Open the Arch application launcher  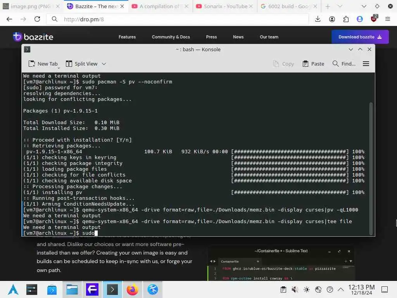(13, 289)
